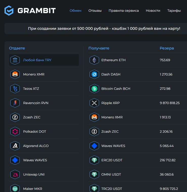Open Правила сервиса in navigation

124,11
